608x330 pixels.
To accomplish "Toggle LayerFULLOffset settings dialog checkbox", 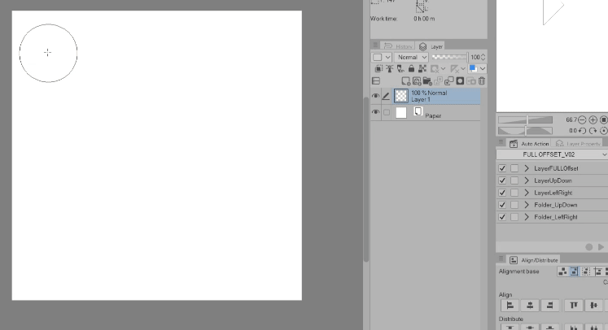I will [x=514, y=168].
